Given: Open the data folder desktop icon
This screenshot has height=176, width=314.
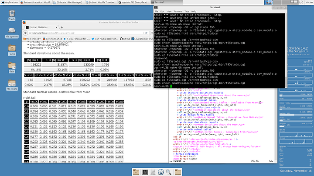Looking at the screenshot, I should (x=12, y=67).
